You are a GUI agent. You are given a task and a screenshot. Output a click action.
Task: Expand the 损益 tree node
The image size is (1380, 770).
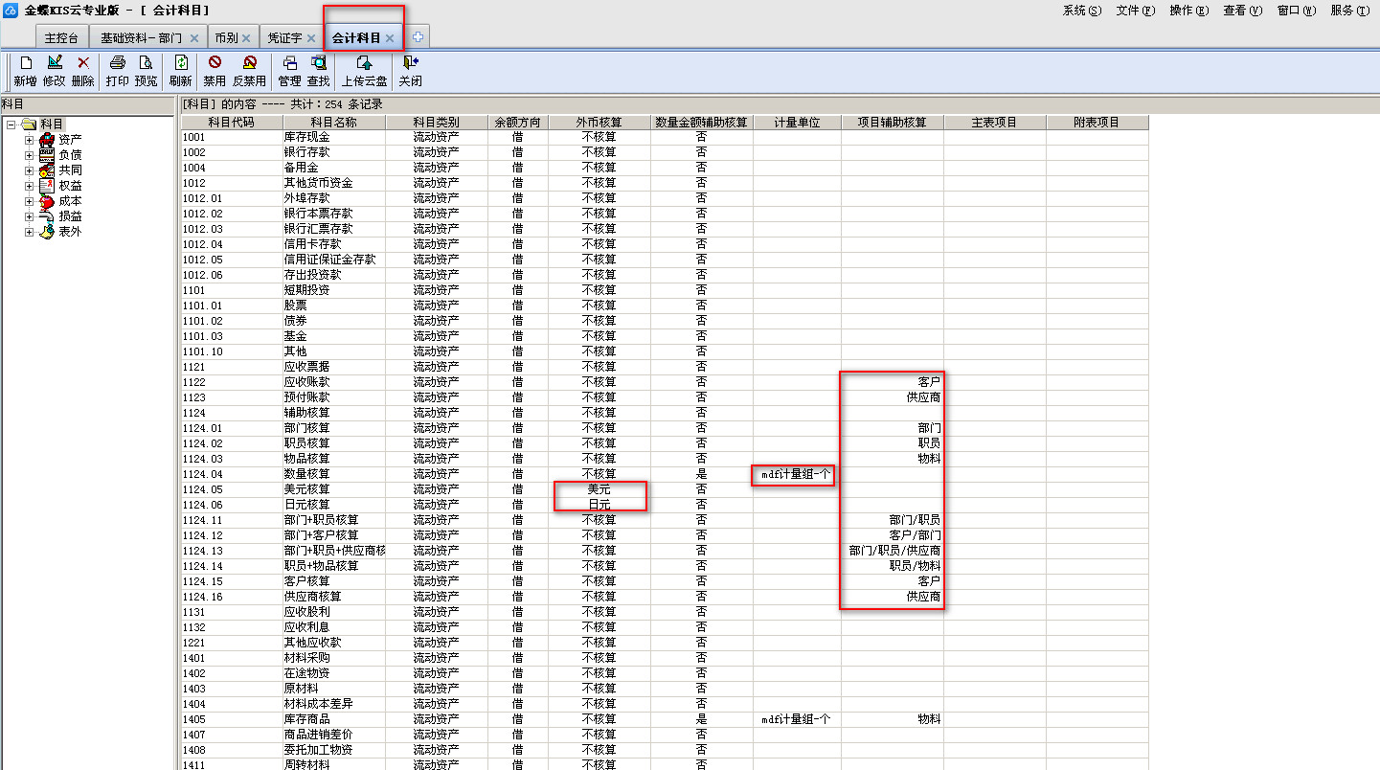pyautogui.click(x=30, y=216)
